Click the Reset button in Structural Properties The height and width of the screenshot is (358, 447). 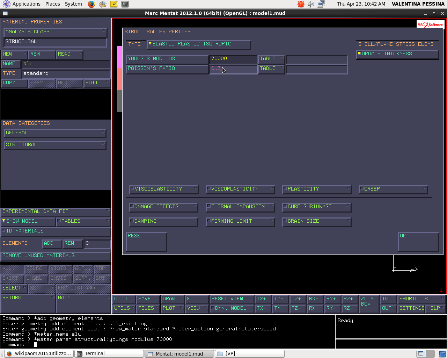pyautogui.click(x=146, y=242)
